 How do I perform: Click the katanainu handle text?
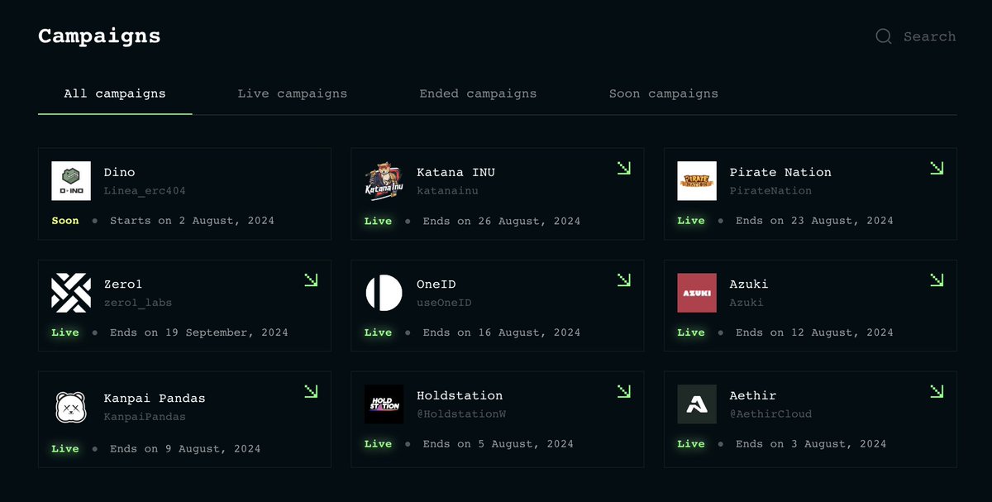click(x=447, y=191)
